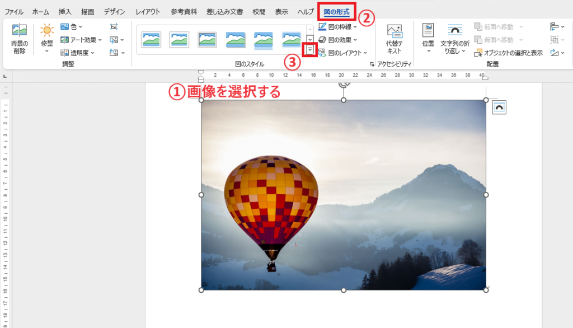Switch to the 校閲 tab

[259, 12]
